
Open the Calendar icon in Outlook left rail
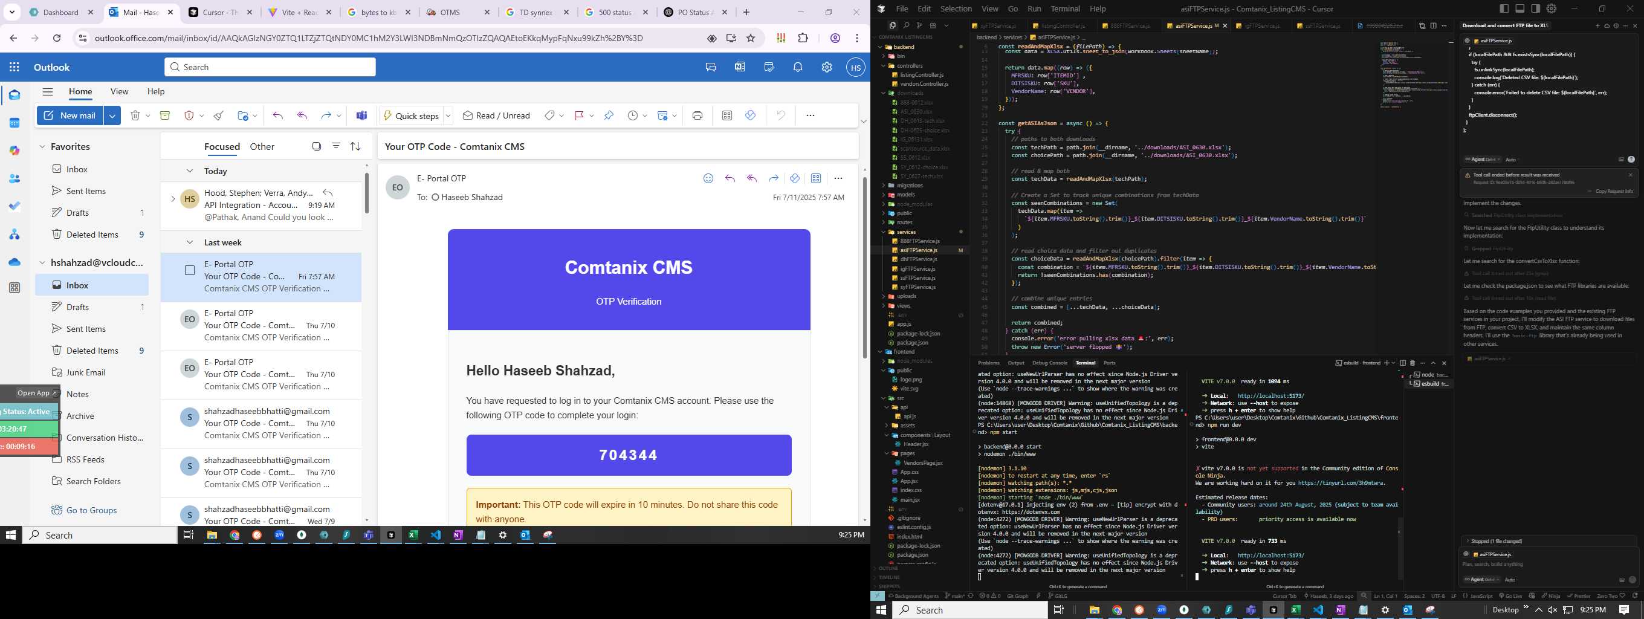(15, 123)
